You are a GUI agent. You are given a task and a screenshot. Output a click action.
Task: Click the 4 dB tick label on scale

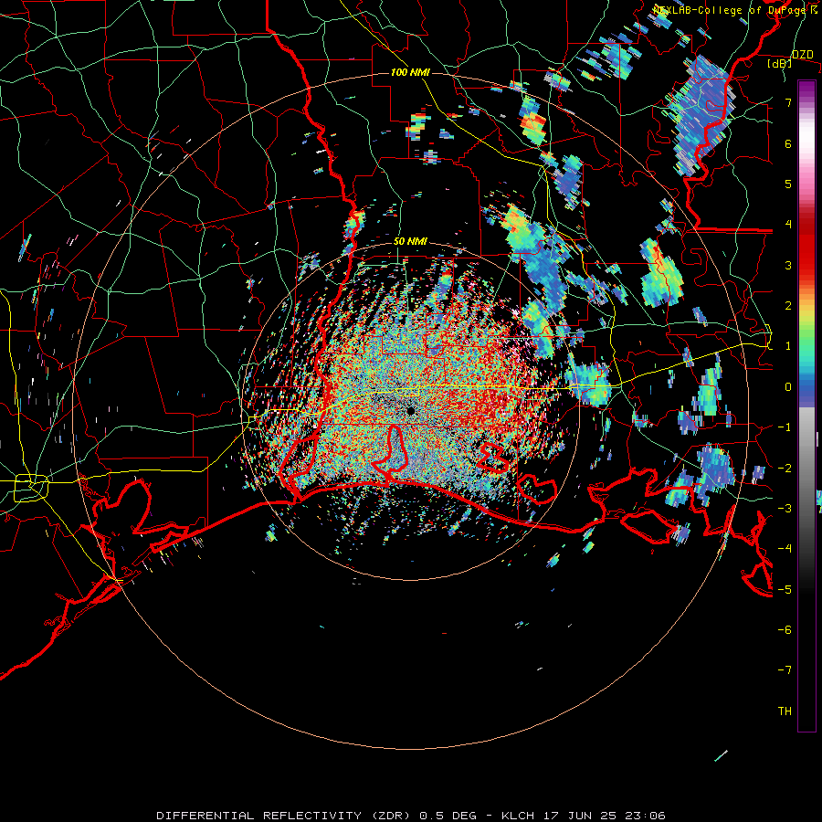click(788, 225)
